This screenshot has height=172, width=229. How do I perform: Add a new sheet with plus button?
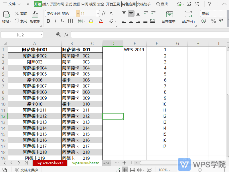[125, 163]
